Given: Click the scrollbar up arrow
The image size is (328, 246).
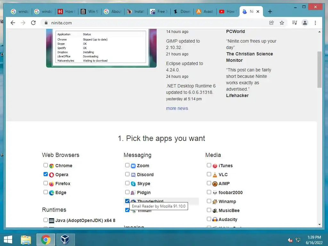Looking at the screenshot, I should (x=319, y=32).
